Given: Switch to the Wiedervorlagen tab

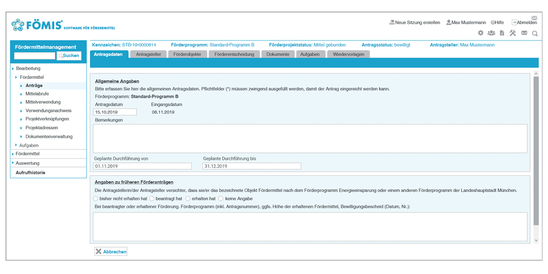Looking at the screenshot, I should 349,54.
